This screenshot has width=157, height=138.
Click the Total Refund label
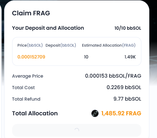[26, 99]
